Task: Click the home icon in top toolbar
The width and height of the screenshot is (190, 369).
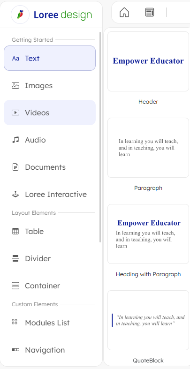Action: pos(124,12)
